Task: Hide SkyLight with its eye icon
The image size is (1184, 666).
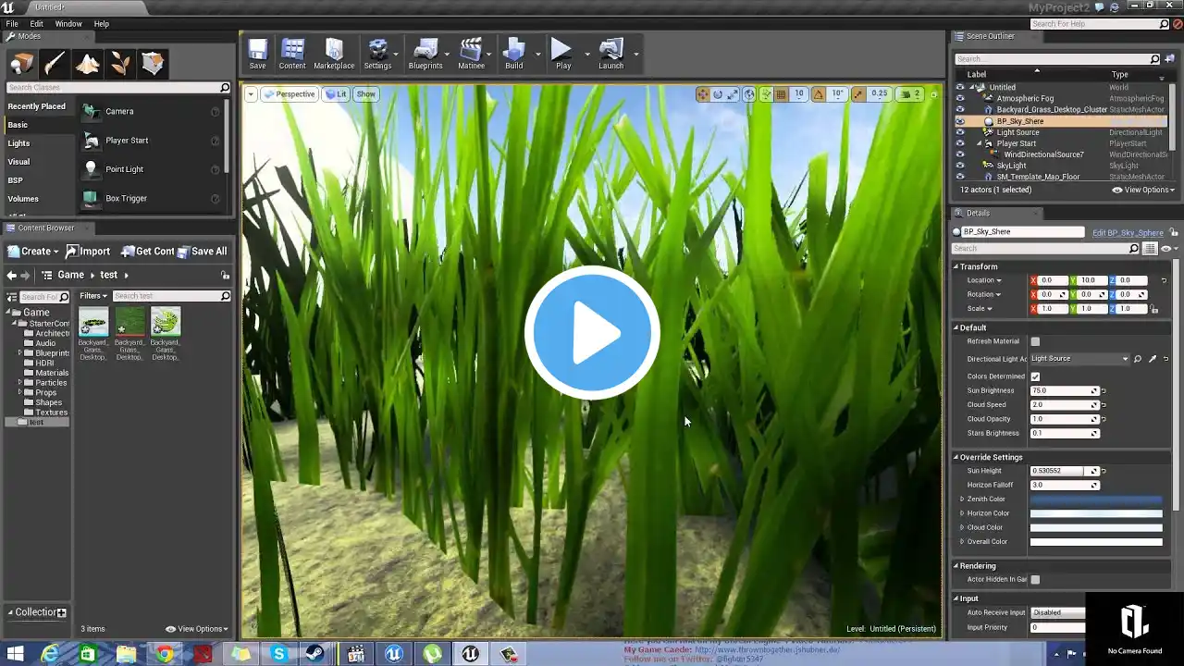Action: tap(959, 166)
